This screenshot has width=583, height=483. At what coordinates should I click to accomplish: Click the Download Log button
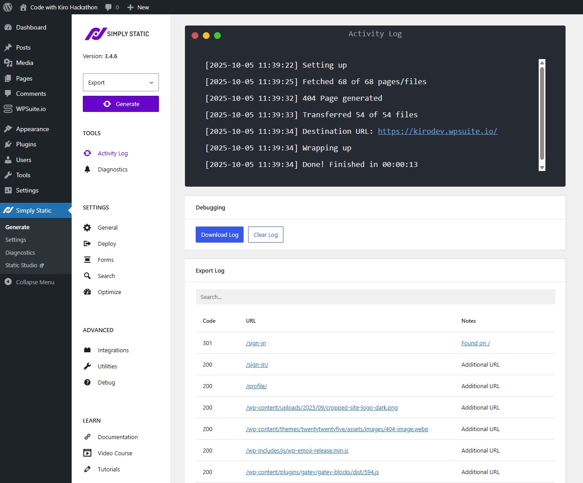[x=219, y=235]
